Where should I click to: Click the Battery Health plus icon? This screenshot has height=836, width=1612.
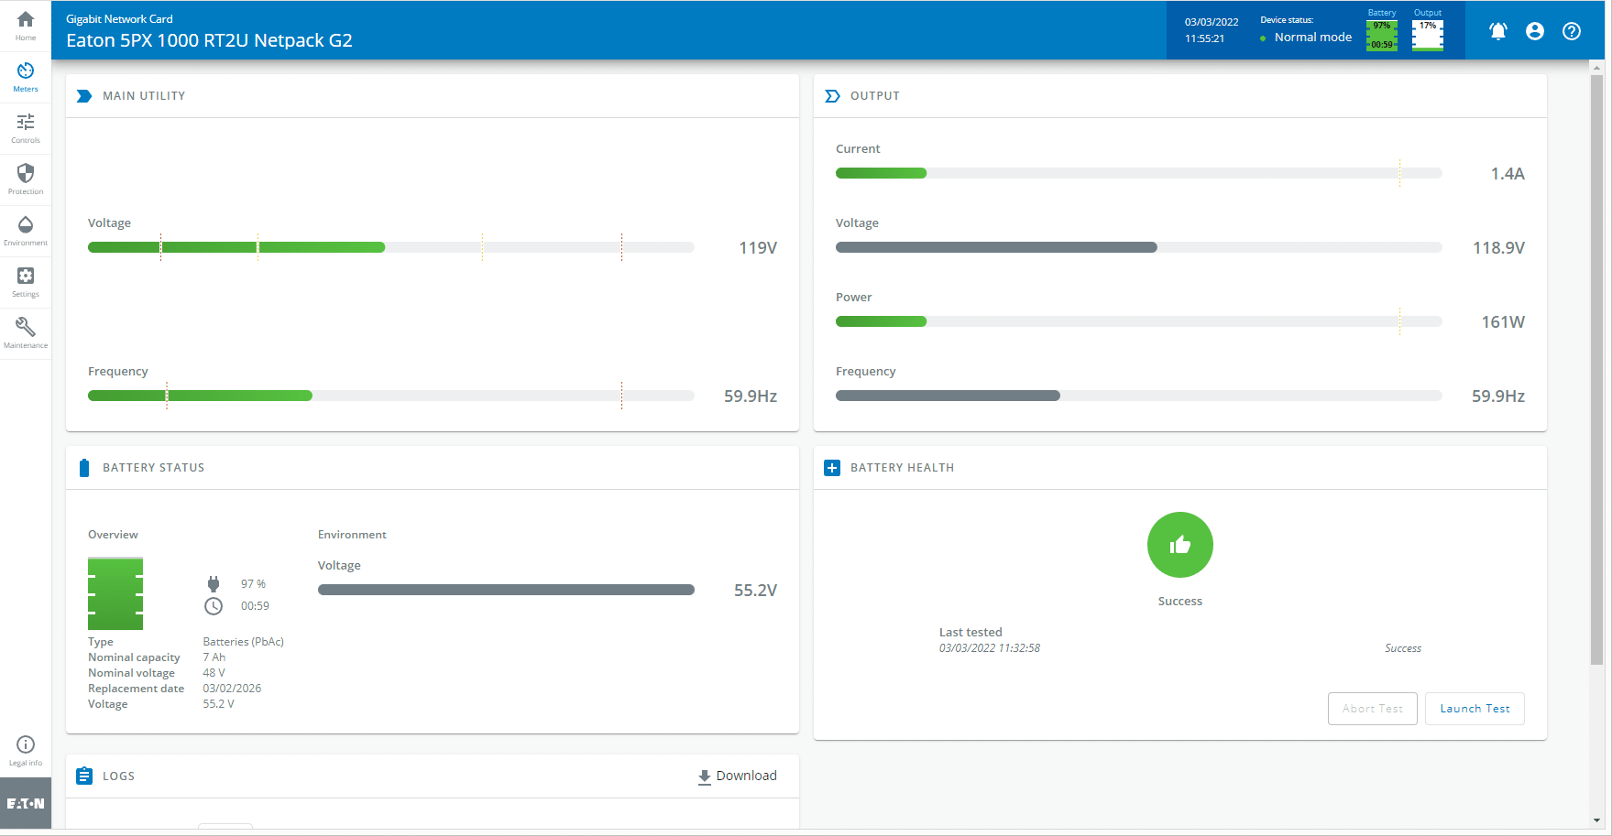(x=832, y=468)
